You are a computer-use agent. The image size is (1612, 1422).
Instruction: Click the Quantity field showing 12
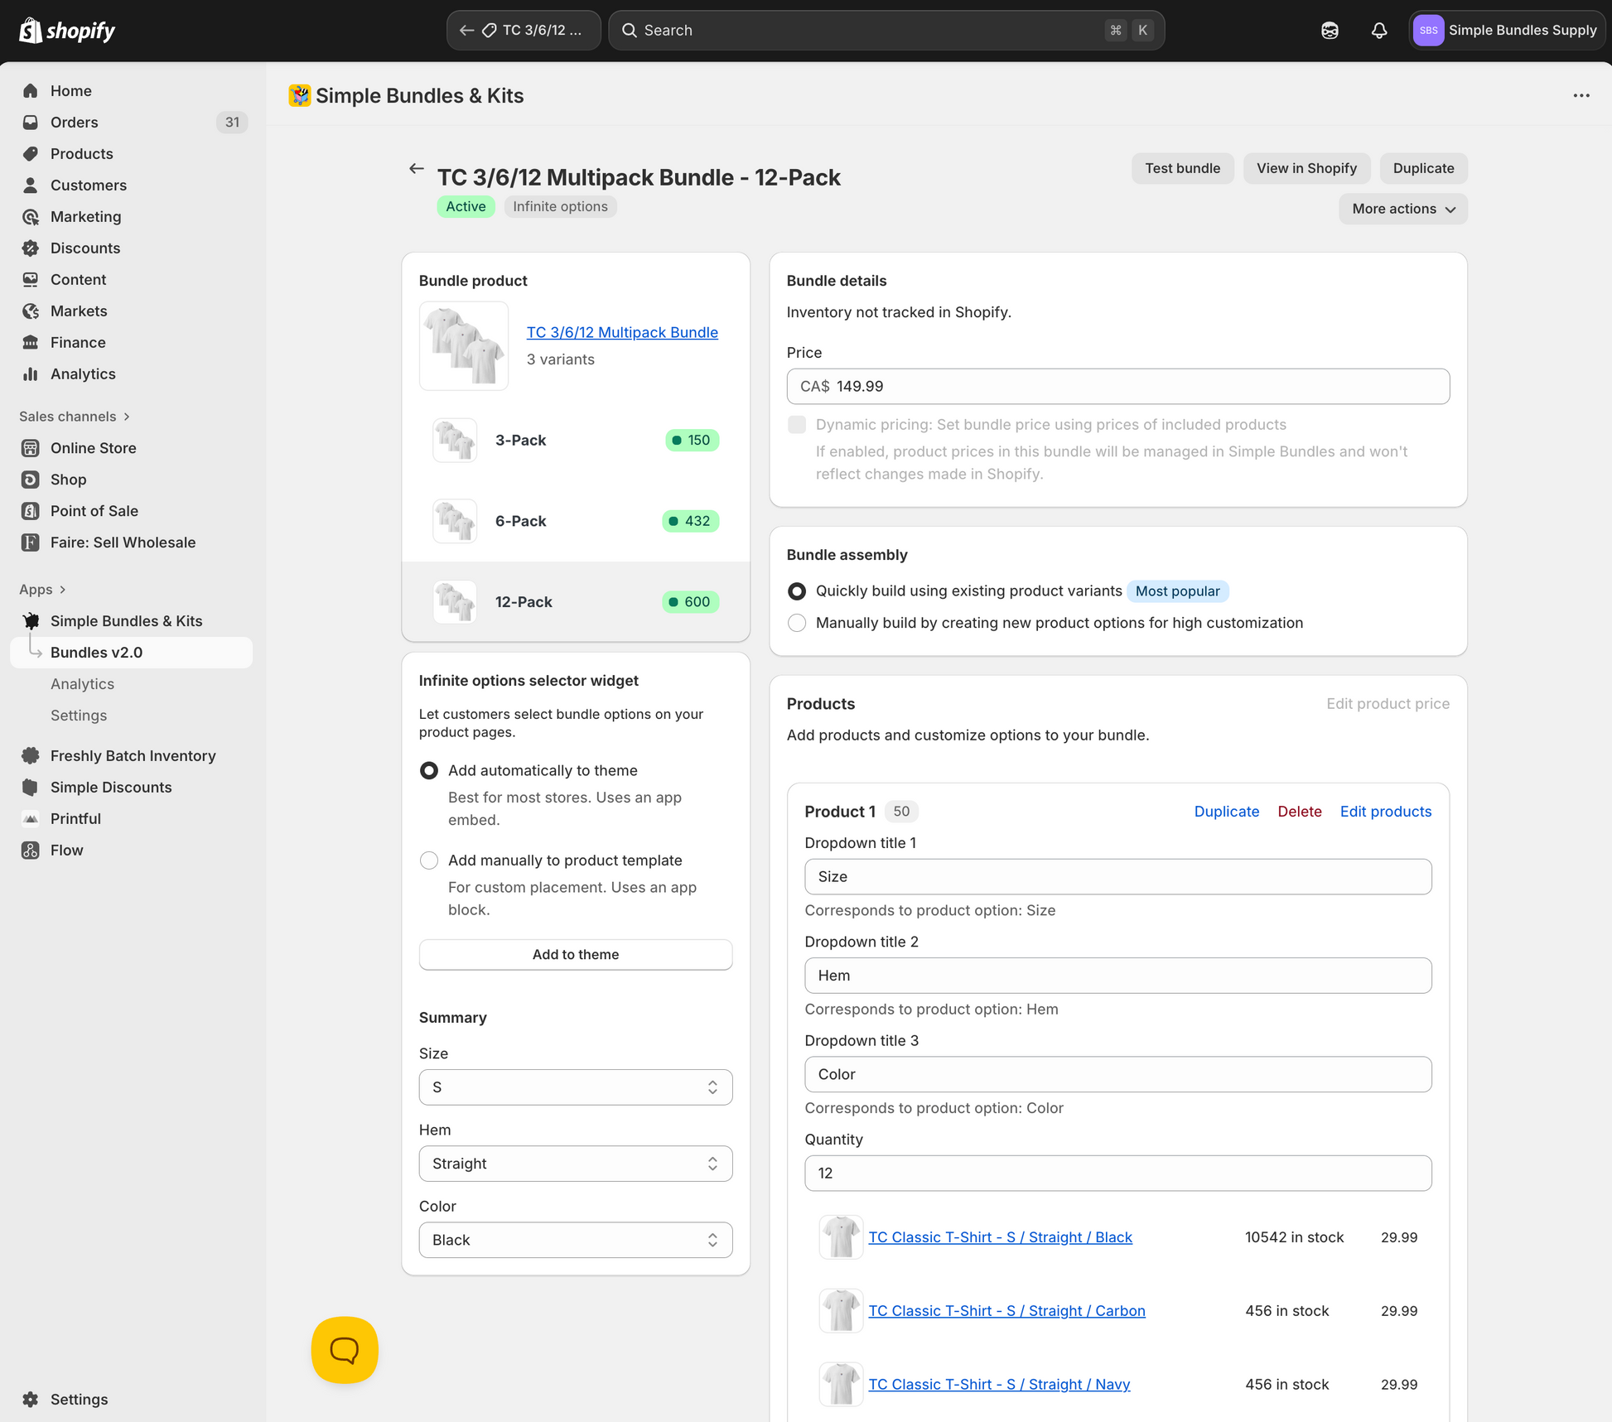tap(1118, 1174)
